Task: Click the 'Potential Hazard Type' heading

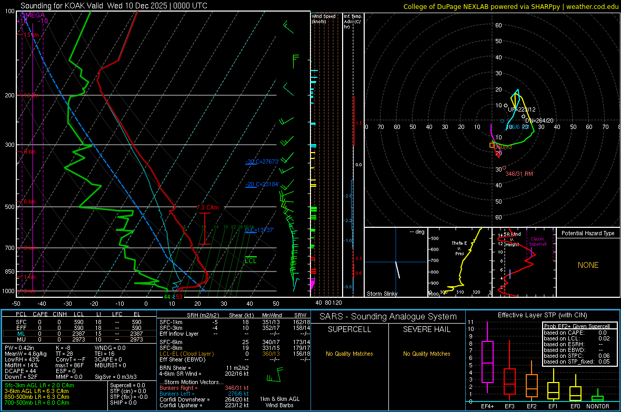Action: pos(588,233)
